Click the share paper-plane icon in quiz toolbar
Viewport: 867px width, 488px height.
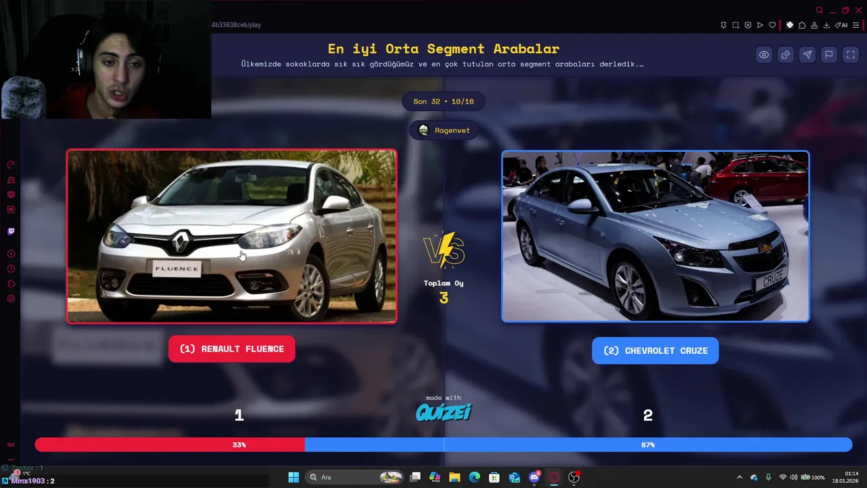point(807,55)
